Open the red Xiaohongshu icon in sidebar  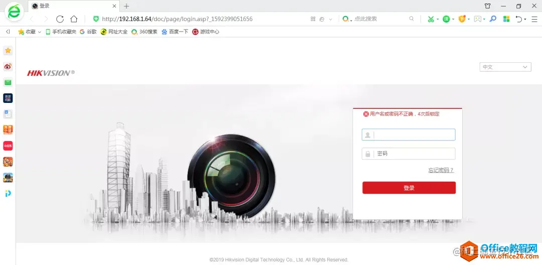pyautogui.click(x=8, y=146)
